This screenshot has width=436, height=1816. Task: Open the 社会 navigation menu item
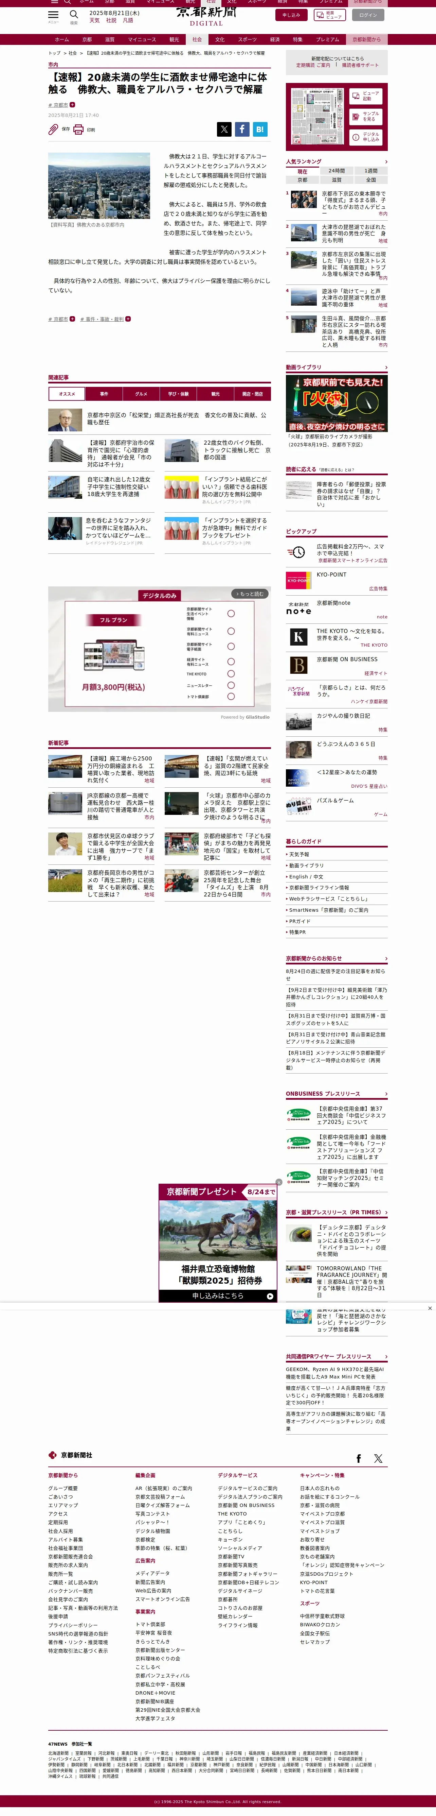[x=197, y=39]
